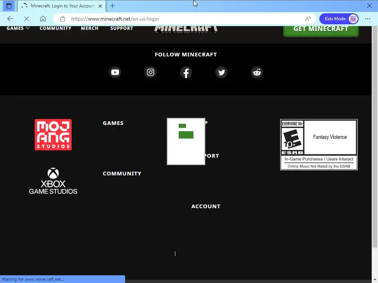Click the GAMES footer heading
This screenshot has width=378, height=283.
point(113,123)
